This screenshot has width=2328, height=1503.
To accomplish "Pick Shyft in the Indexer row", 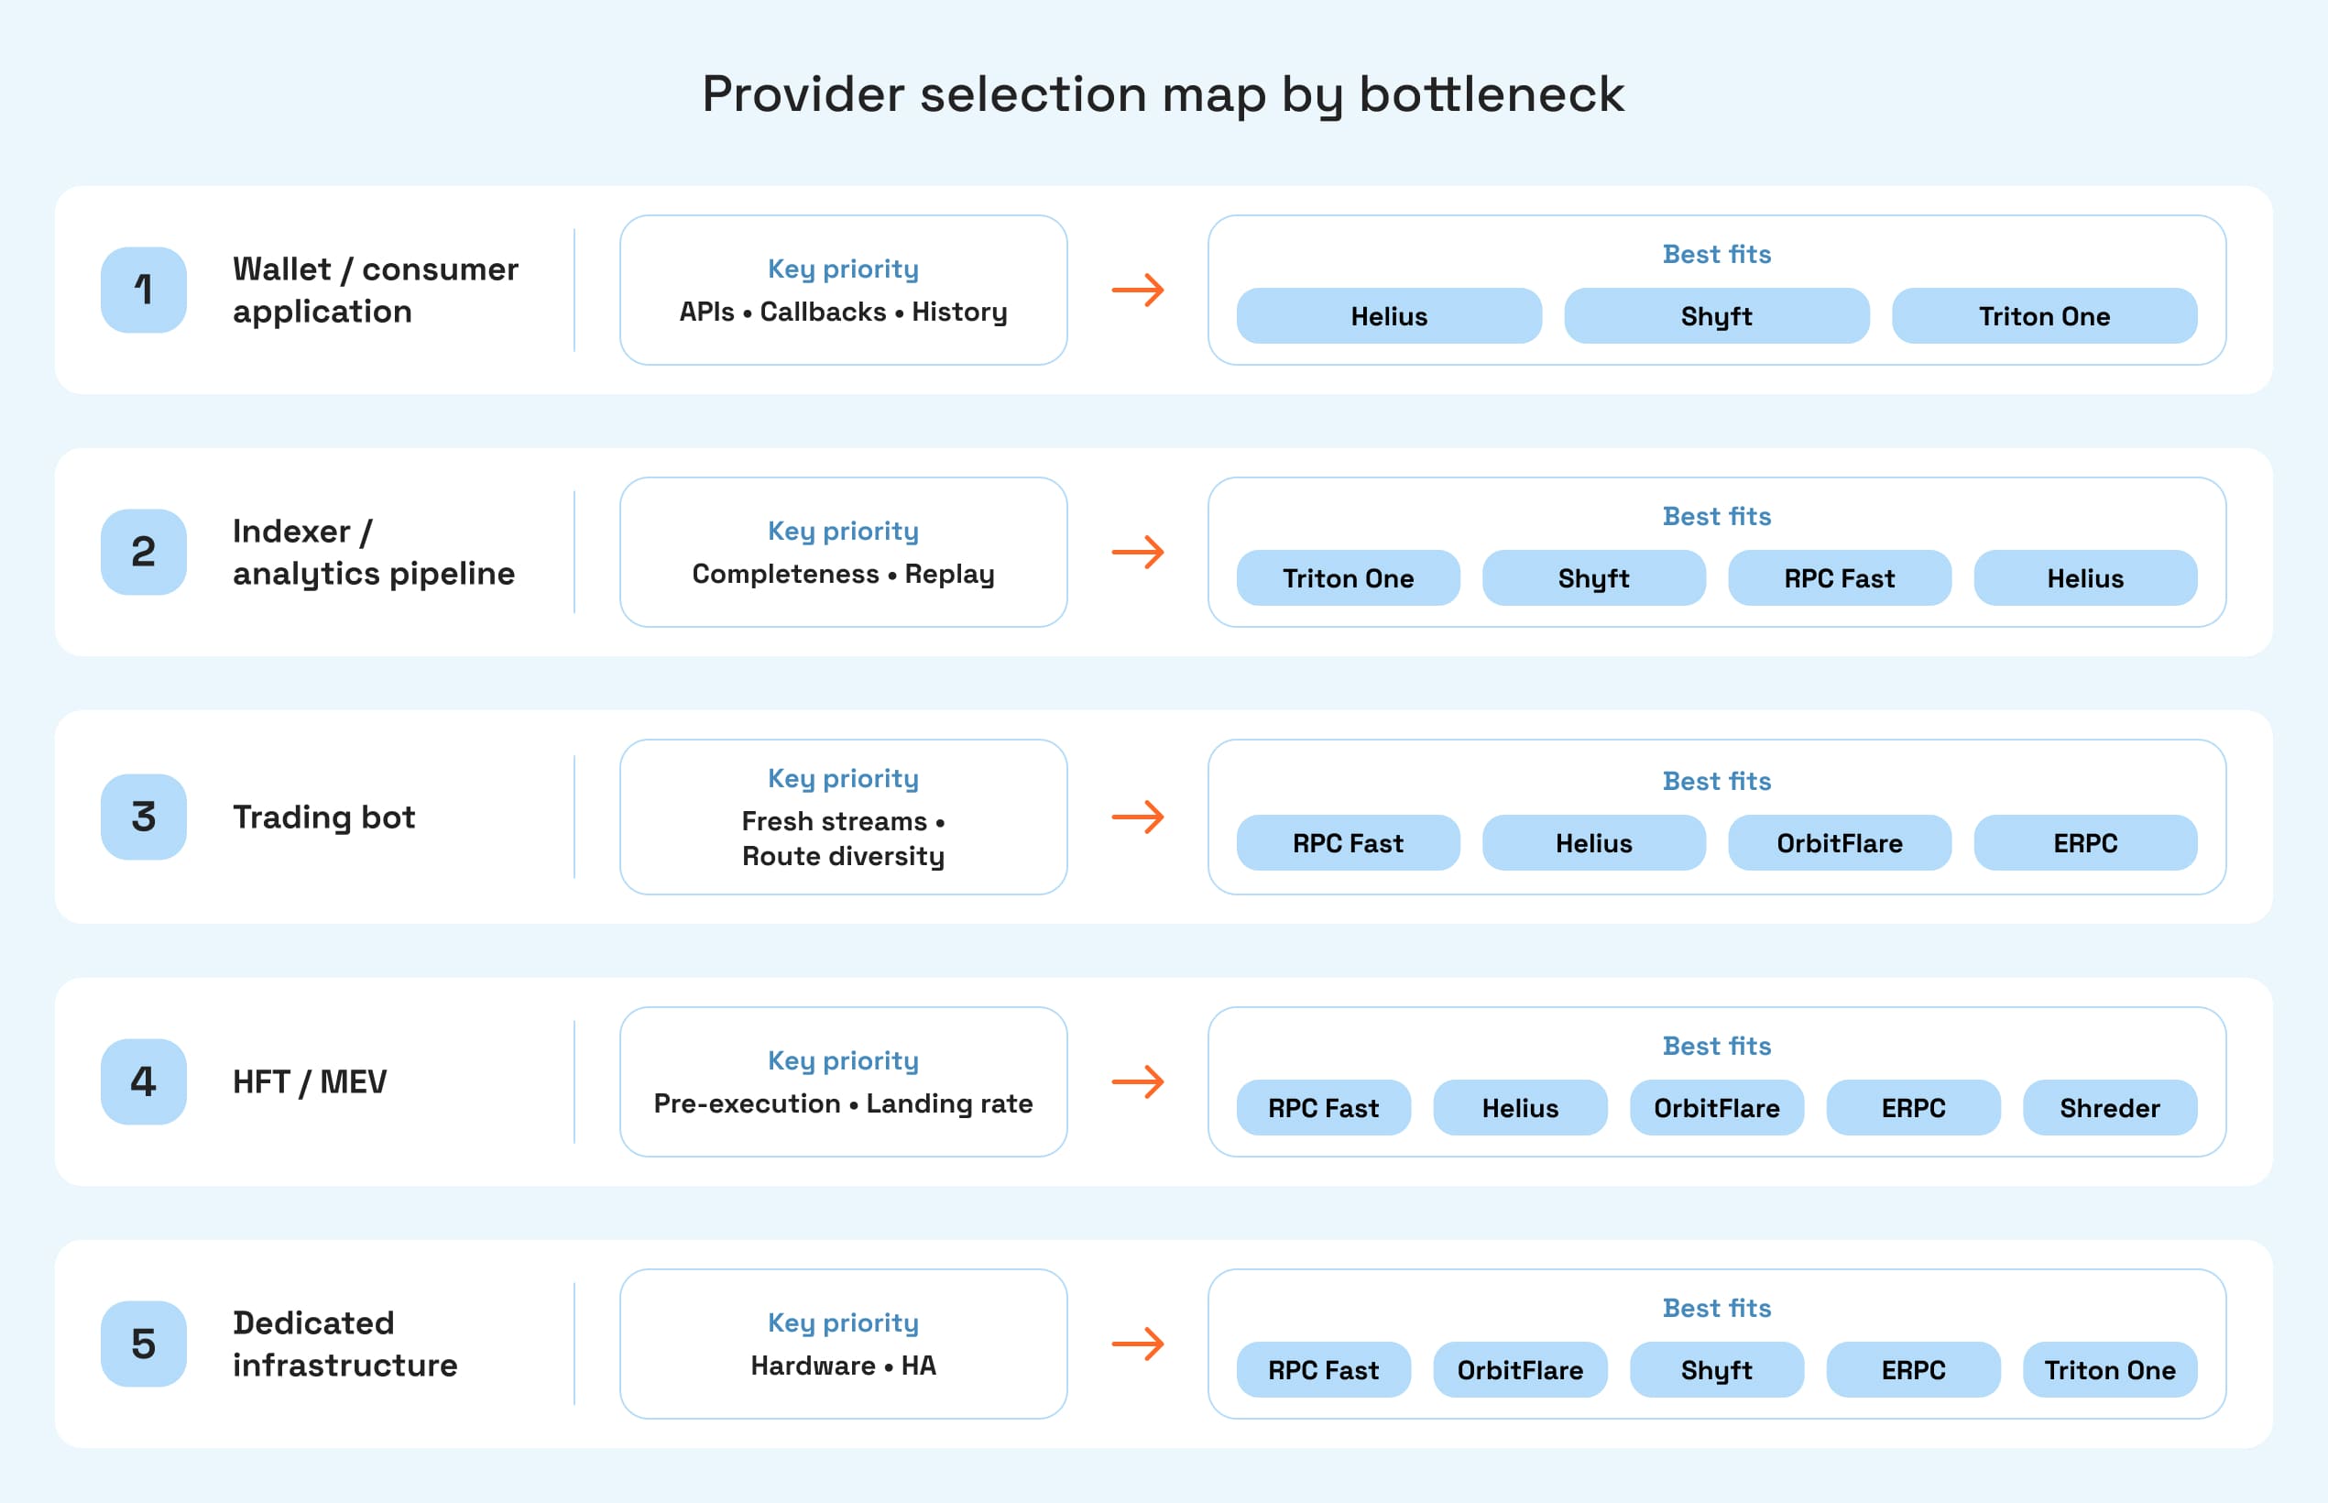I will [1593, 577].
